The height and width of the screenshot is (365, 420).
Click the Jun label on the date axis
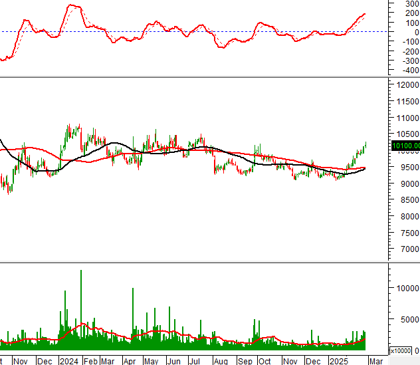tap(173, 360)
